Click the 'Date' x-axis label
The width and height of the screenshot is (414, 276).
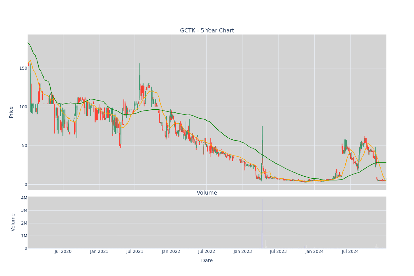click(x=207, y=260)
